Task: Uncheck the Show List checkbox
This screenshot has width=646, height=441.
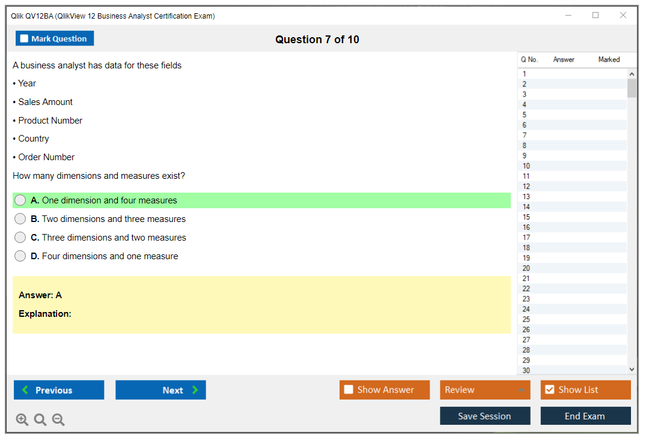Action: 549,390
